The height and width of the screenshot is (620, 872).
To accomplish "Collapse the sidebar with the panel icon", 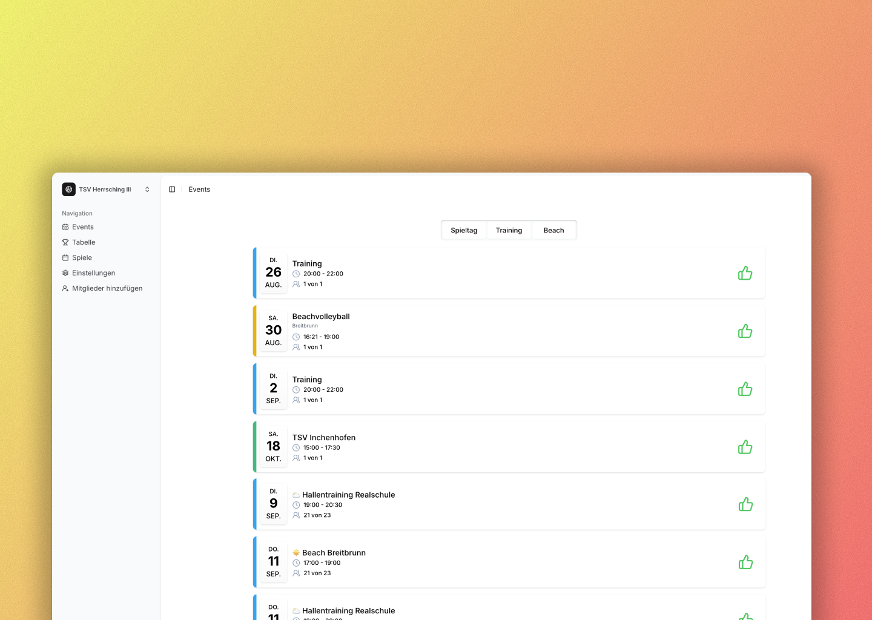I will coord(172,190).
